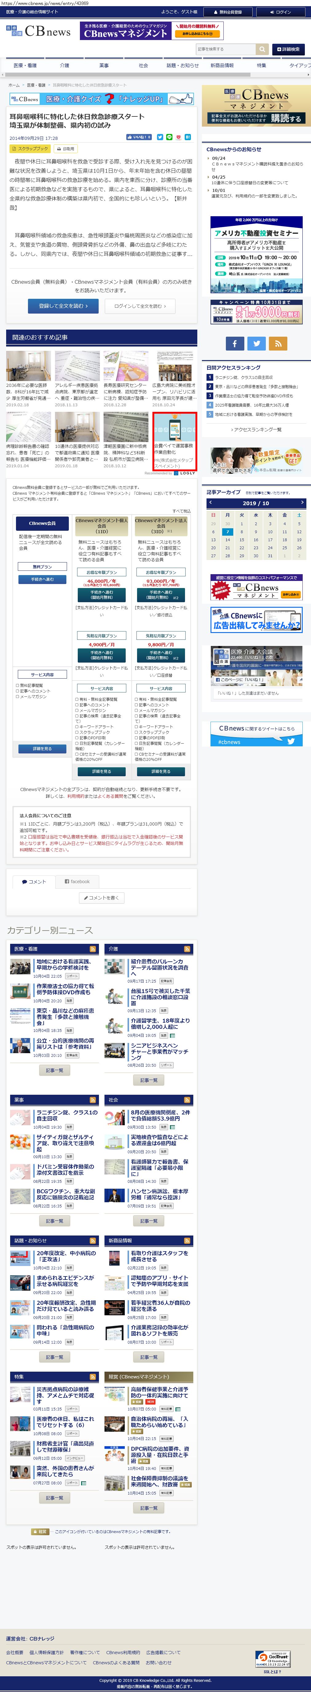Image resolution: width=311 pixels, height=1692 pixels.
Task: Switch to the facebook comments tab
Action: pos(77,882)
